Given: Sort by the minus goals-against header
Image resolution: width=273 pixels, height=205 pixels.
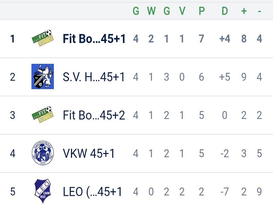Looking at the screenshot, I should [x=259, y=11].
